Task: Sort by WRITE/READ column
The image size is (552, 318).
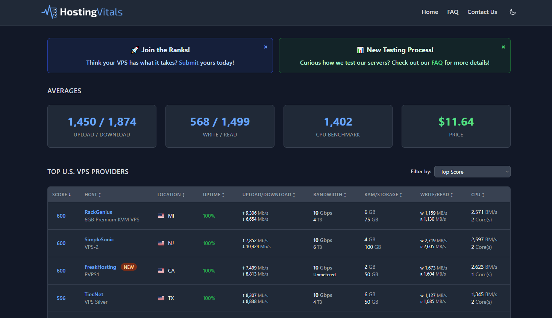Action: click(437, 195)
